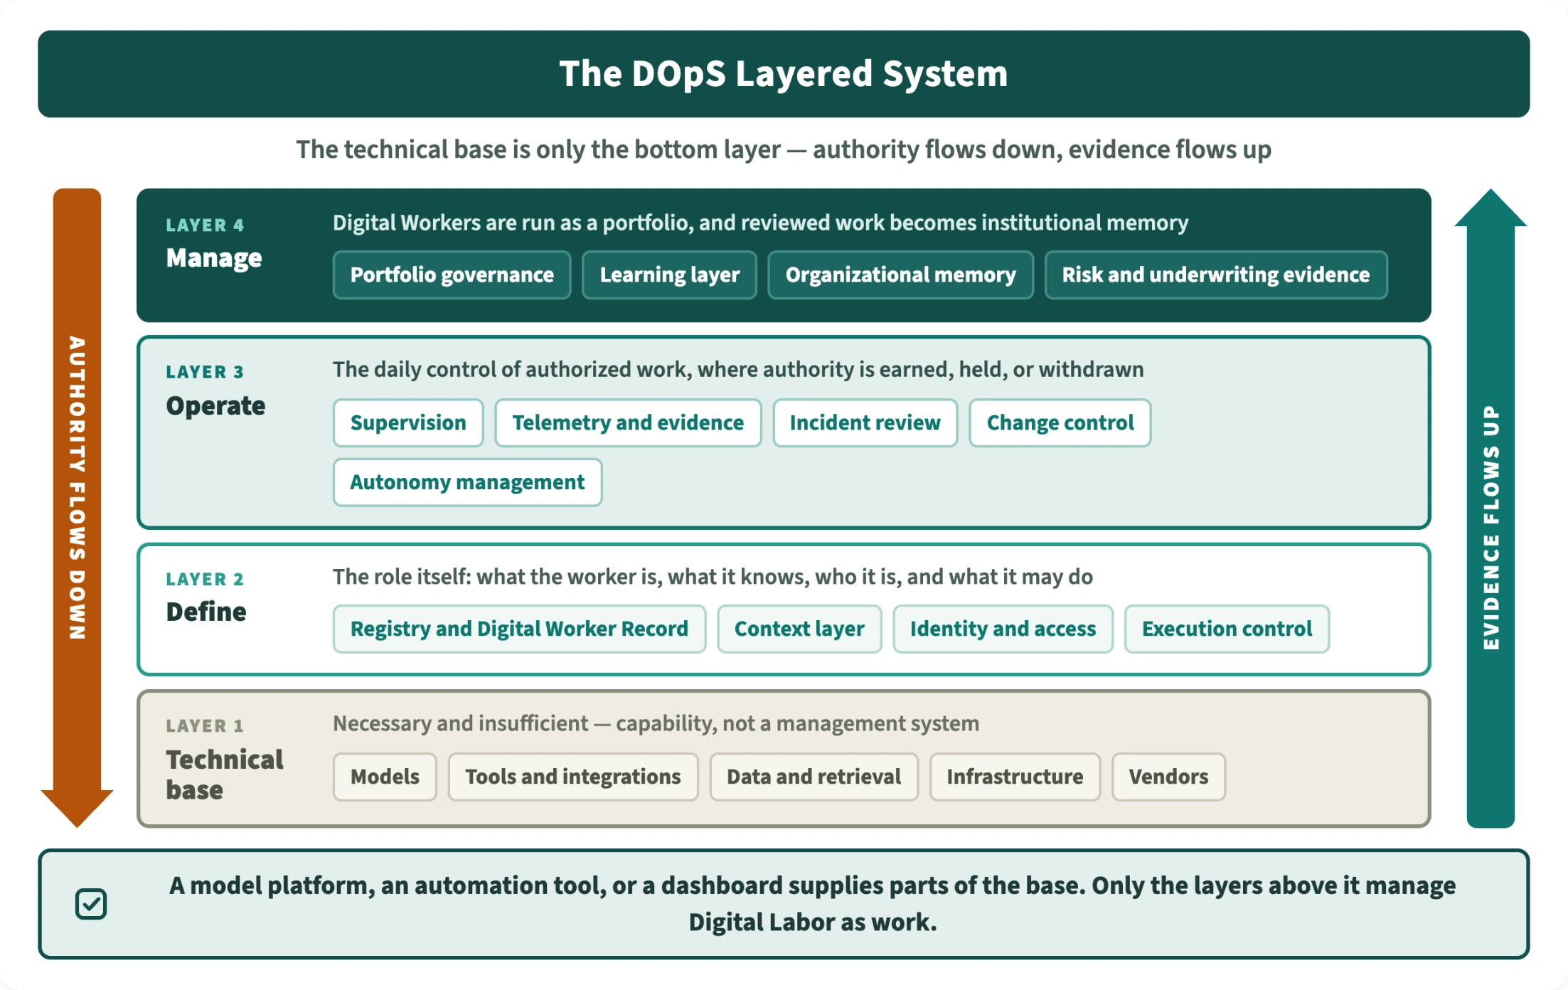Click the Organizational memory chip
The image size is (1568, 990).
[900, 275]
